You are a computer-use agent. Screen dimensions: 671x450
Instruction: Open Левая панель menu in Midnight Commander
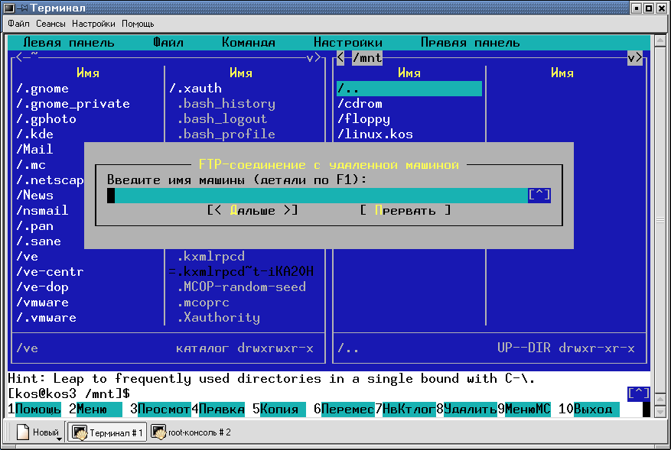pos(69,43)
